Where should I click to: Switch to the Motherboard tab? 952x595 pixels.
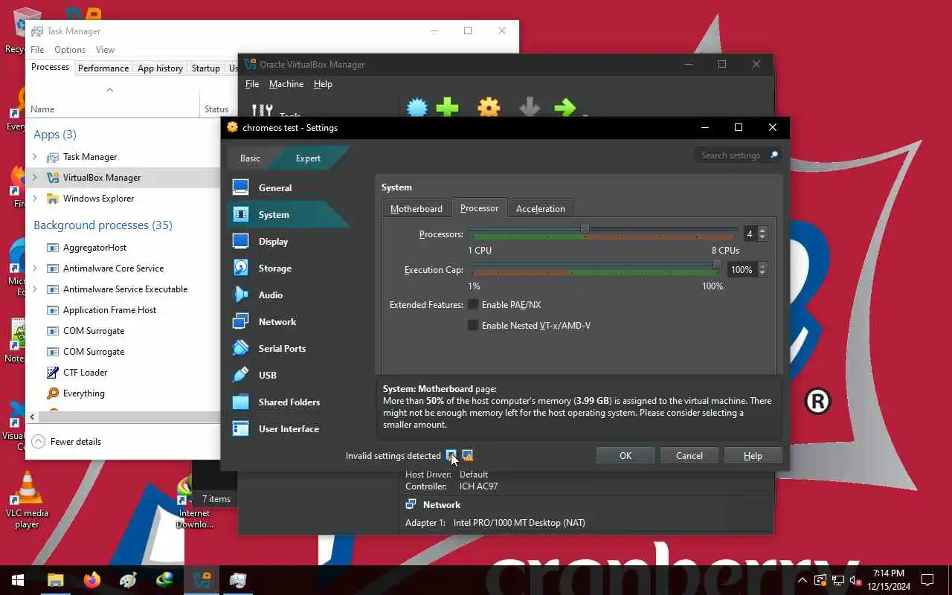[416, 208]
